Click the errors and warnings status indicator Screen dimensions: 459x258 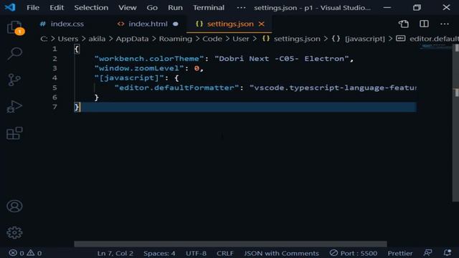click(25, 253)
